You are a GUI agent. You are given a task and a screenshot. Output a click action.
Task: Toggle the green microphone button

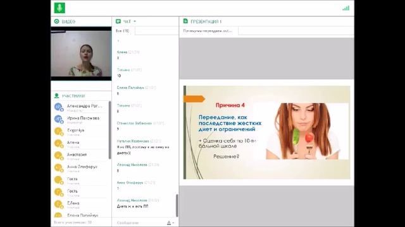(59, 8)
